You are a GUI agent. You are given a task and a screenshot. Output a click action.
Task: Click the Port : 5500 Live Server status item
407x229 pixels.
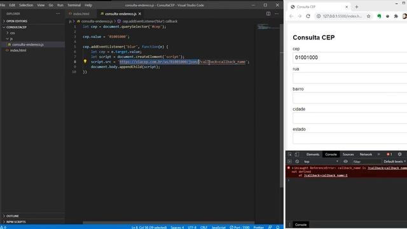[x=240, y=227]
